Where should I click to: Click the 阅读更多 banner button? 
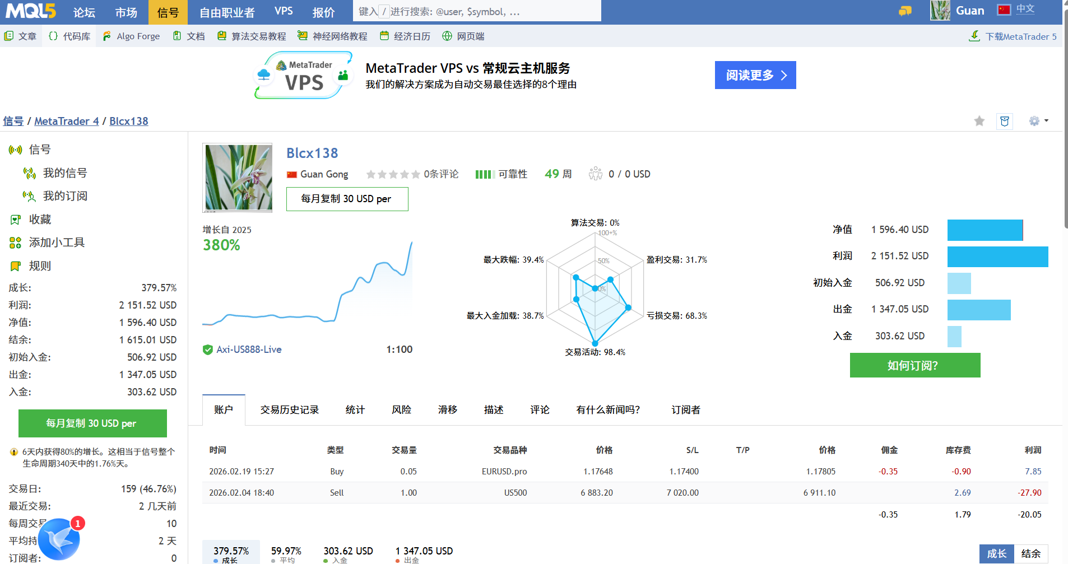click(755, 75)
